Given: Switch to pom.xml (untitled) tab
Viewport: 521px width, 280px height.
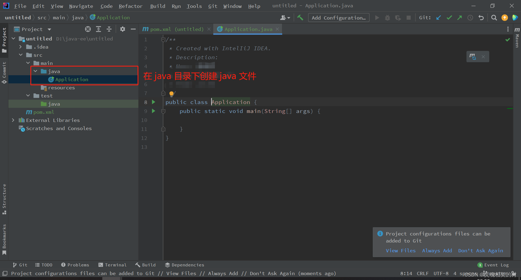Looking at the screenshot, I should tap(173, 29).
